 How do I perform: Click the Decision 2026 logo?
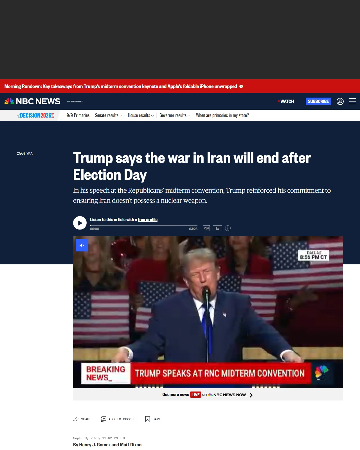(x=35, y=115)
